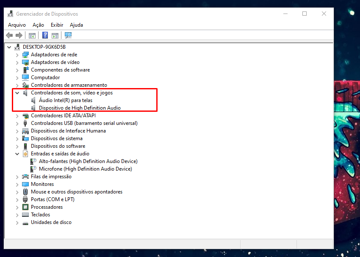The height and width of the screenshot is (257, 360).
Task: Expand the Monitores category
Action: (x=17, y=185)
